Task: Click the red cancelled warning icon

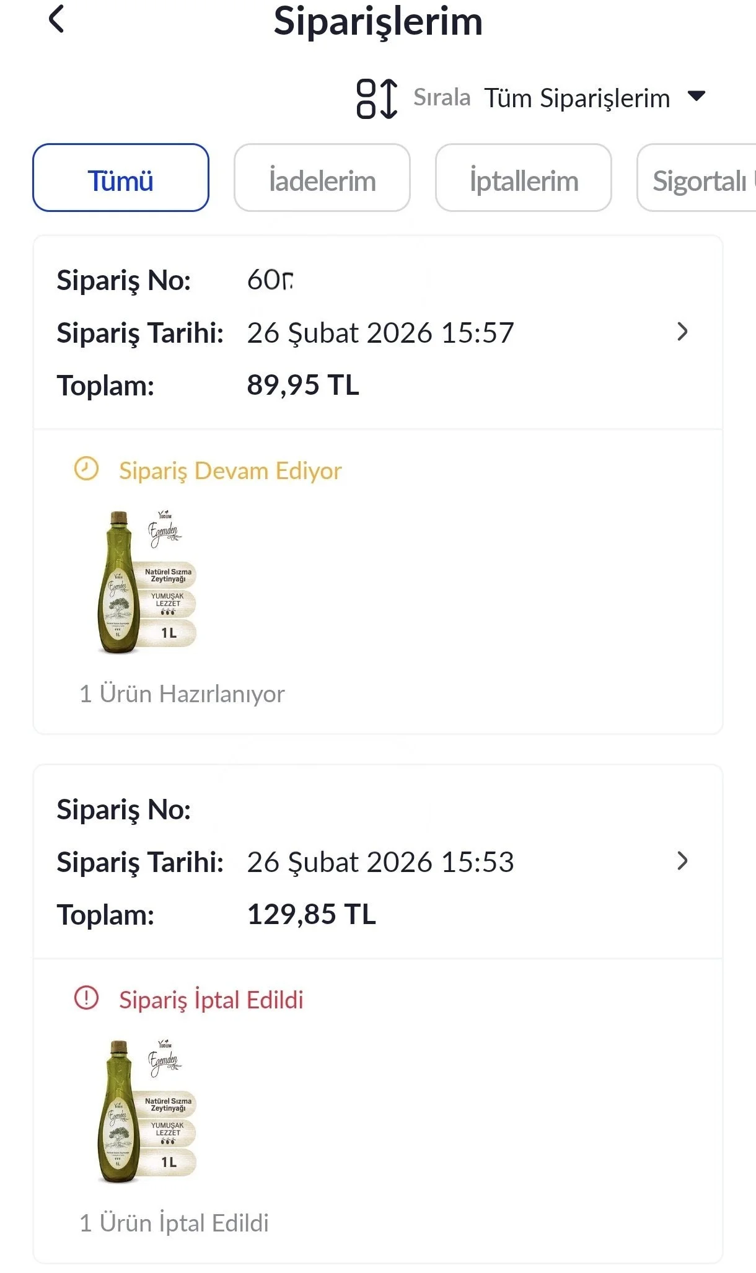Action: point(86,998)
